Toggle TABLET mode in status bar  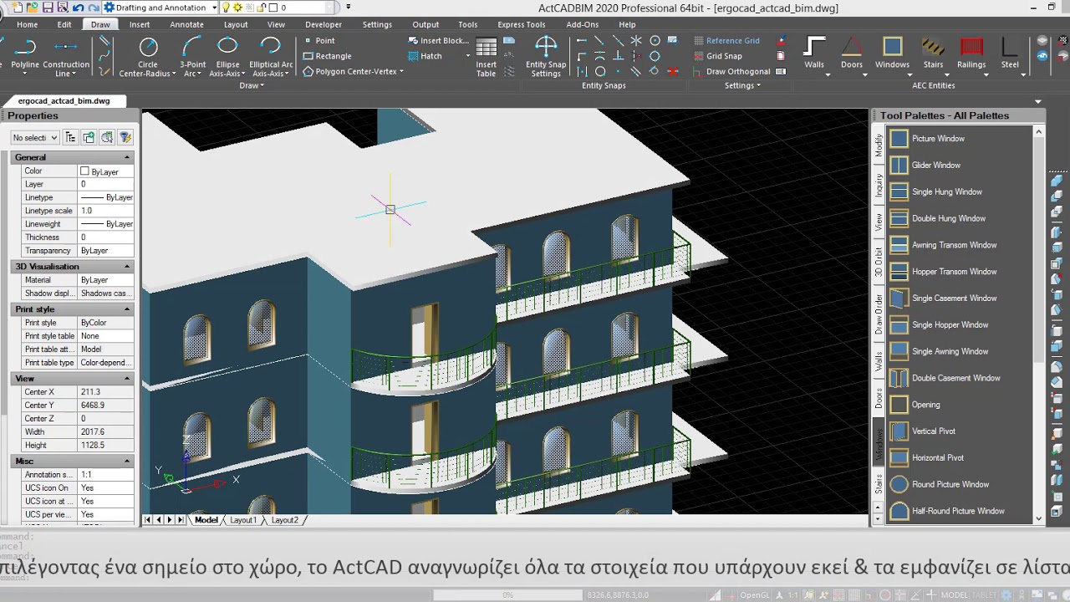click(984, 595)
